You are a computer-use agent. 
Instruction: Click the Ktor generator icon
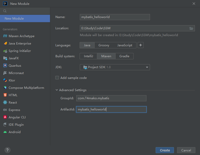tap(5, 80)
